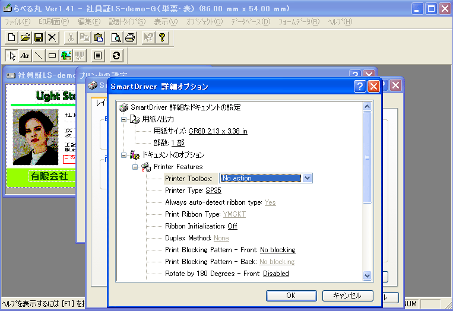Screen dimensions: 453x311
Task: Click Ribbon Initialization Off value
Action: coord(232,226)
